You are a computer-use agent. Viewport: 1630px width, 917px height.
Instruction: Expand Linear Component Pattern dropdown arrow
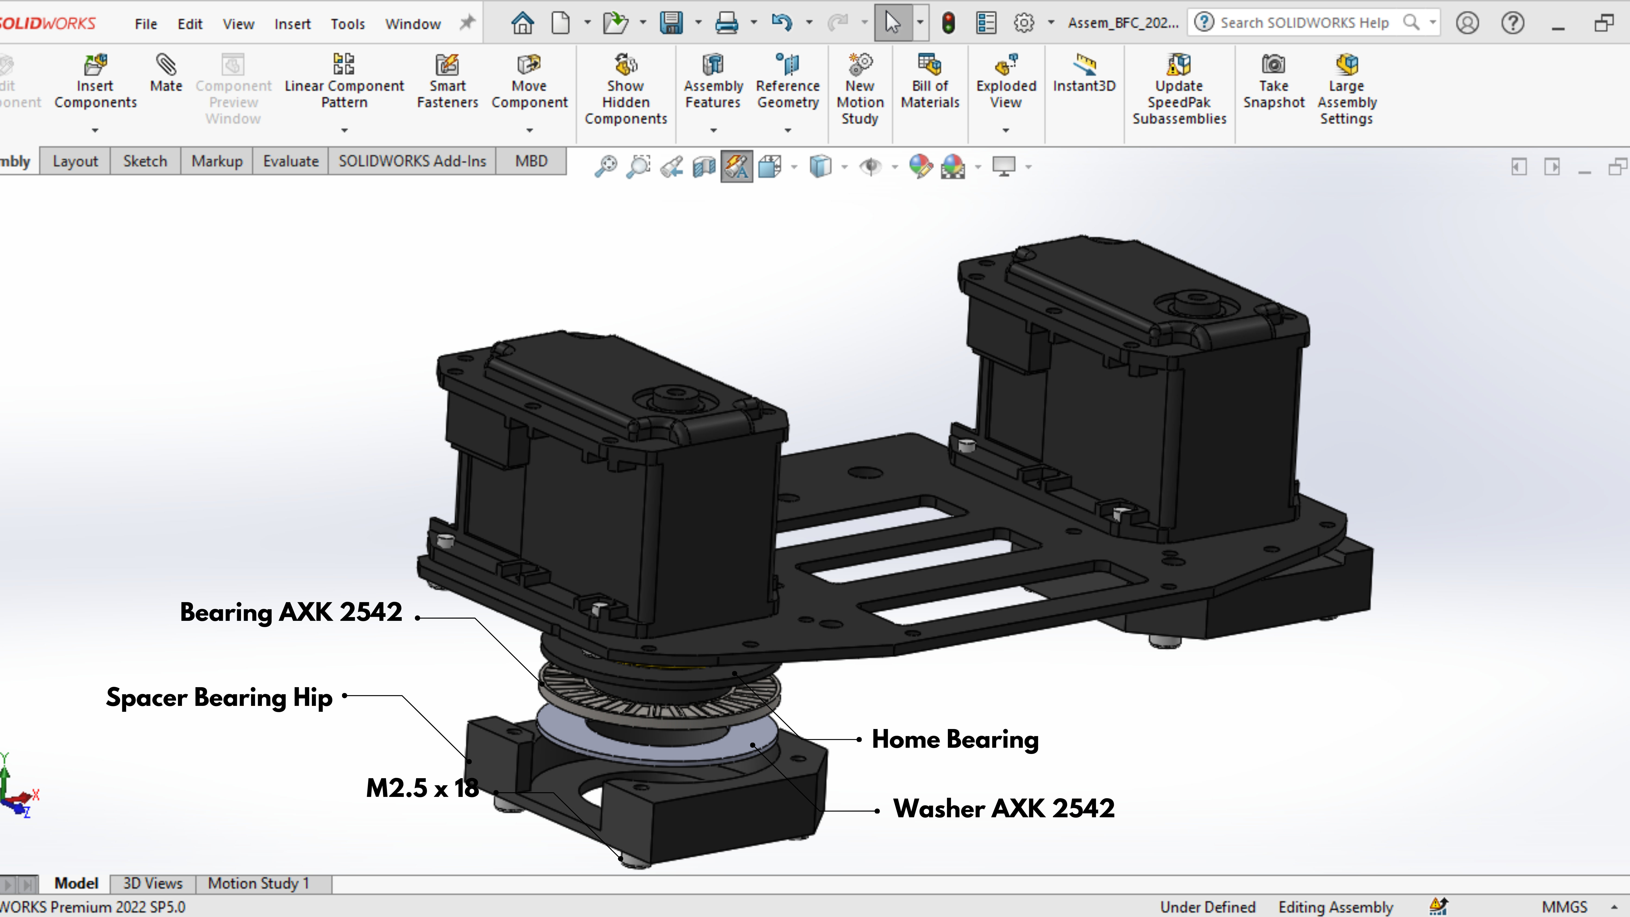pos(344,130)
